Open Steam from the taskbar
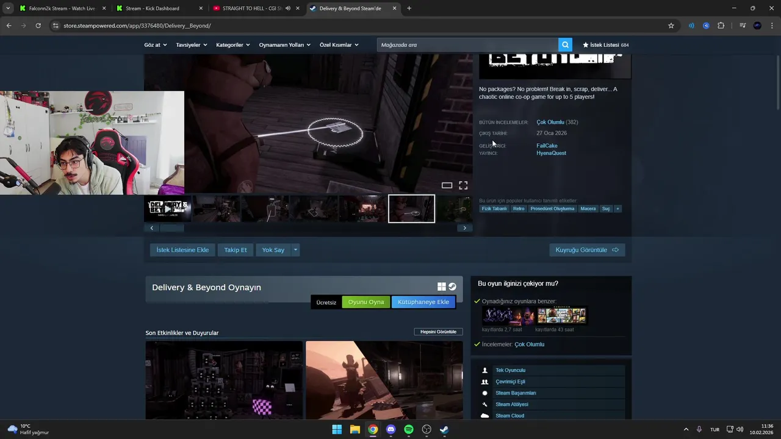 [x=444, y=429]
